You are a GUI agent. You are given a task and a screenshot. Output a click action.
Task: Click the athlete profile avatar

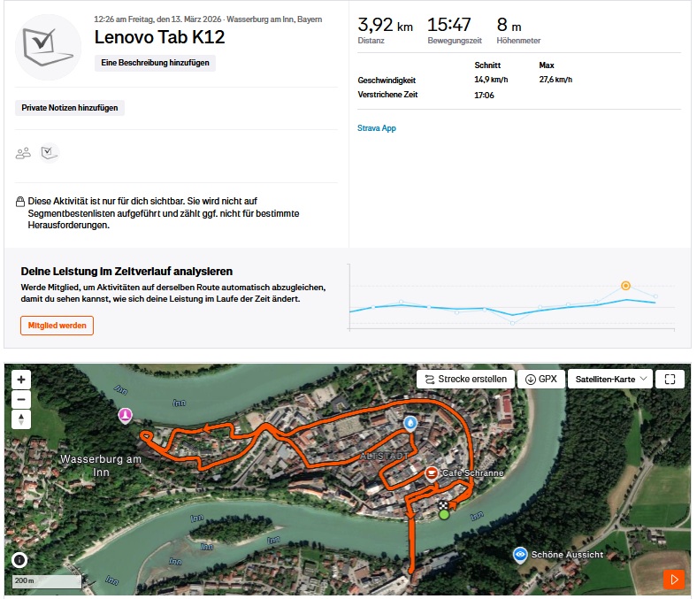48,46
